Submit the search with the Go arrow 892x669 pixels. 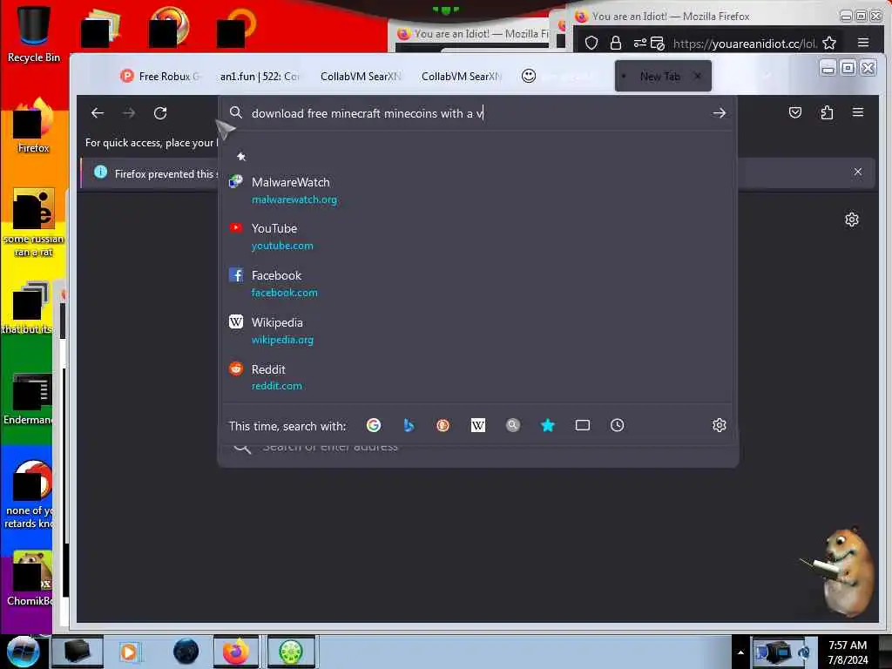point(719,113)
